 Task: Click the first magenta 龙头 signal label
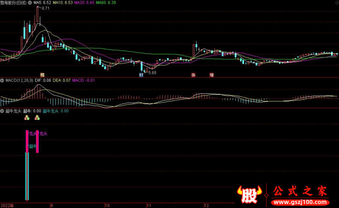pos(33,134)
